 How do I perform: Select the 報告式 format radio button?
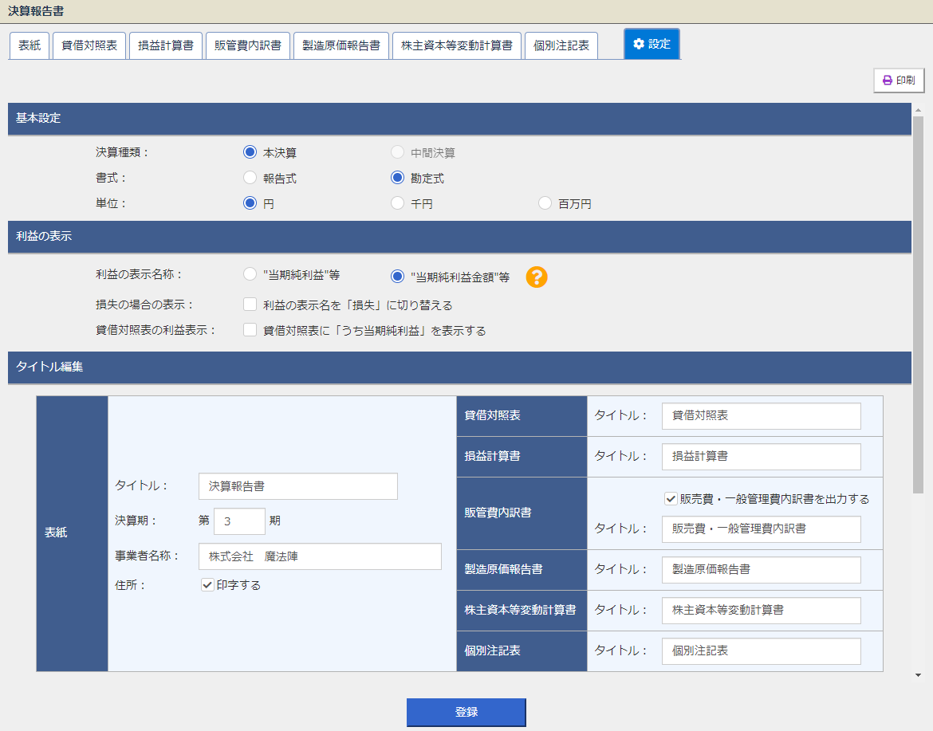coord(250,179)
